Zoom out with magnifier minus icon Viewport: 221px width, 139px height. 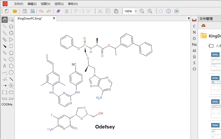click(x=142, y=11)
